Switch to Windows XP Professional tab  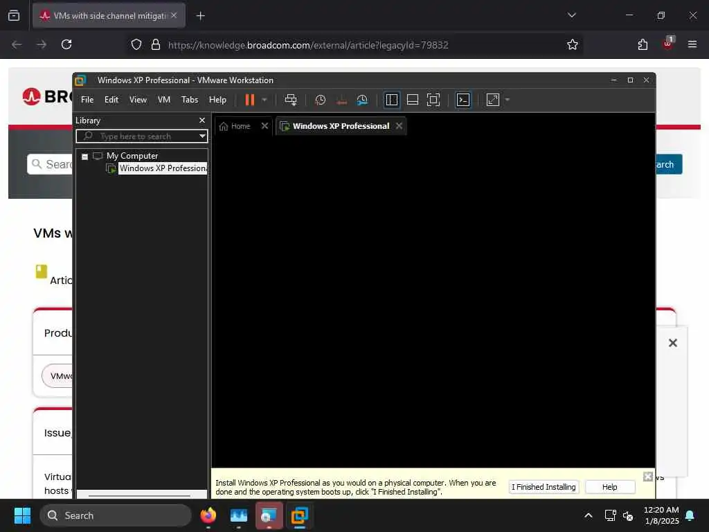tap(341, 126)
